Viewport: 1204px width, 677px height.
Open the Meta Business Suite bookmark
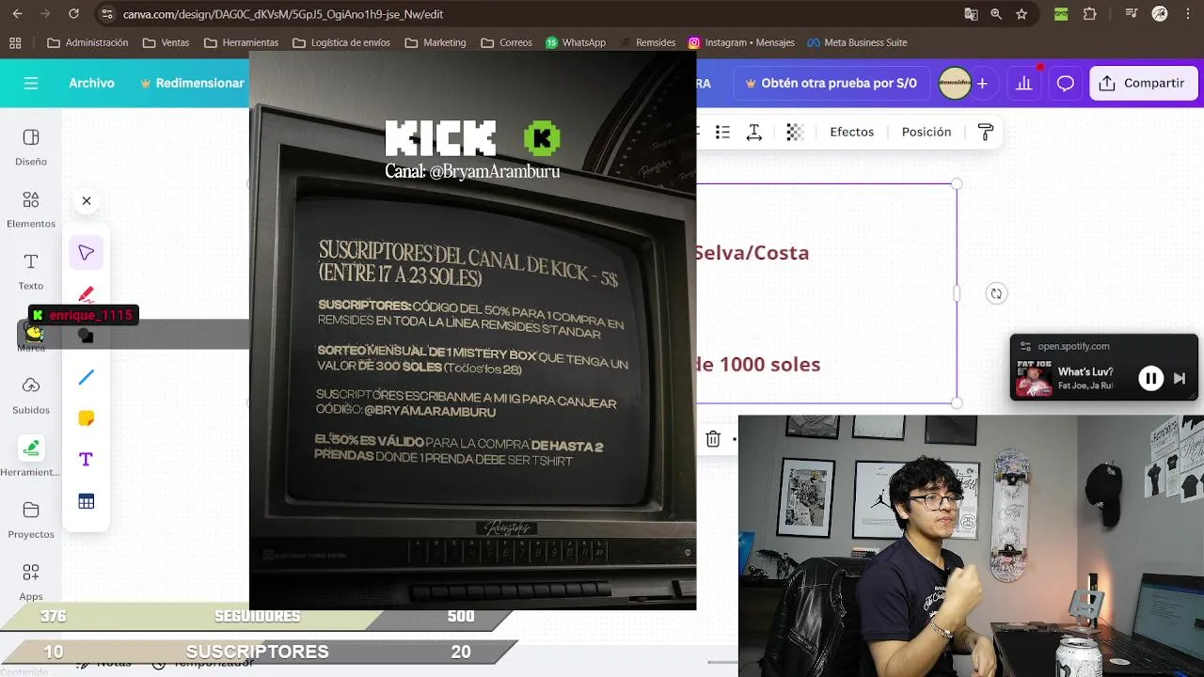pyautogui.click(x=857, y=42)
